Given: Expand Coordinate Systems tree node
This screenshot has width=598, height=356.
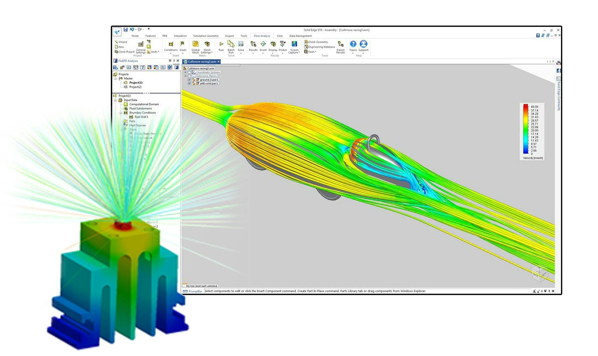Looking at the screenshot, I should [x=186, y=72].
